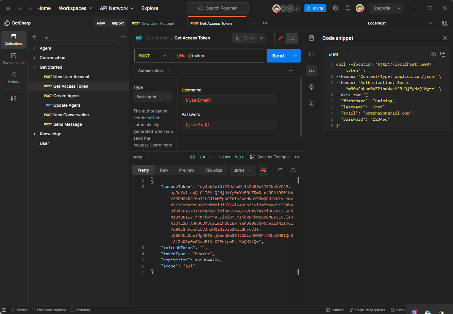
Task: Open the API Network dropdown
Action: (117, 8)
